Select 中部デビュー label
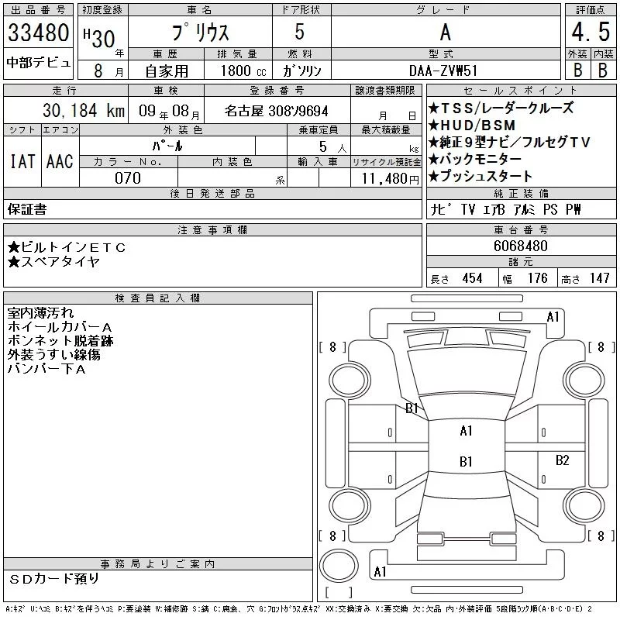Viewport: 620px width, 620px height. 38,63
